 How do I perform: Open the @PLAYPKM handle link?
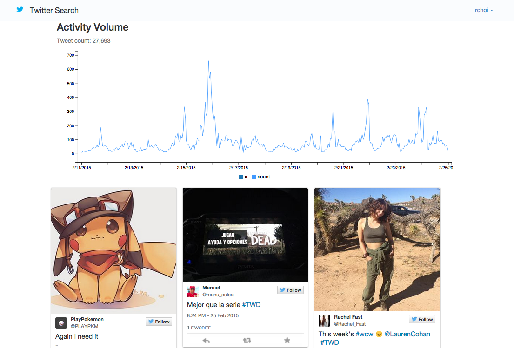[85, 326]
